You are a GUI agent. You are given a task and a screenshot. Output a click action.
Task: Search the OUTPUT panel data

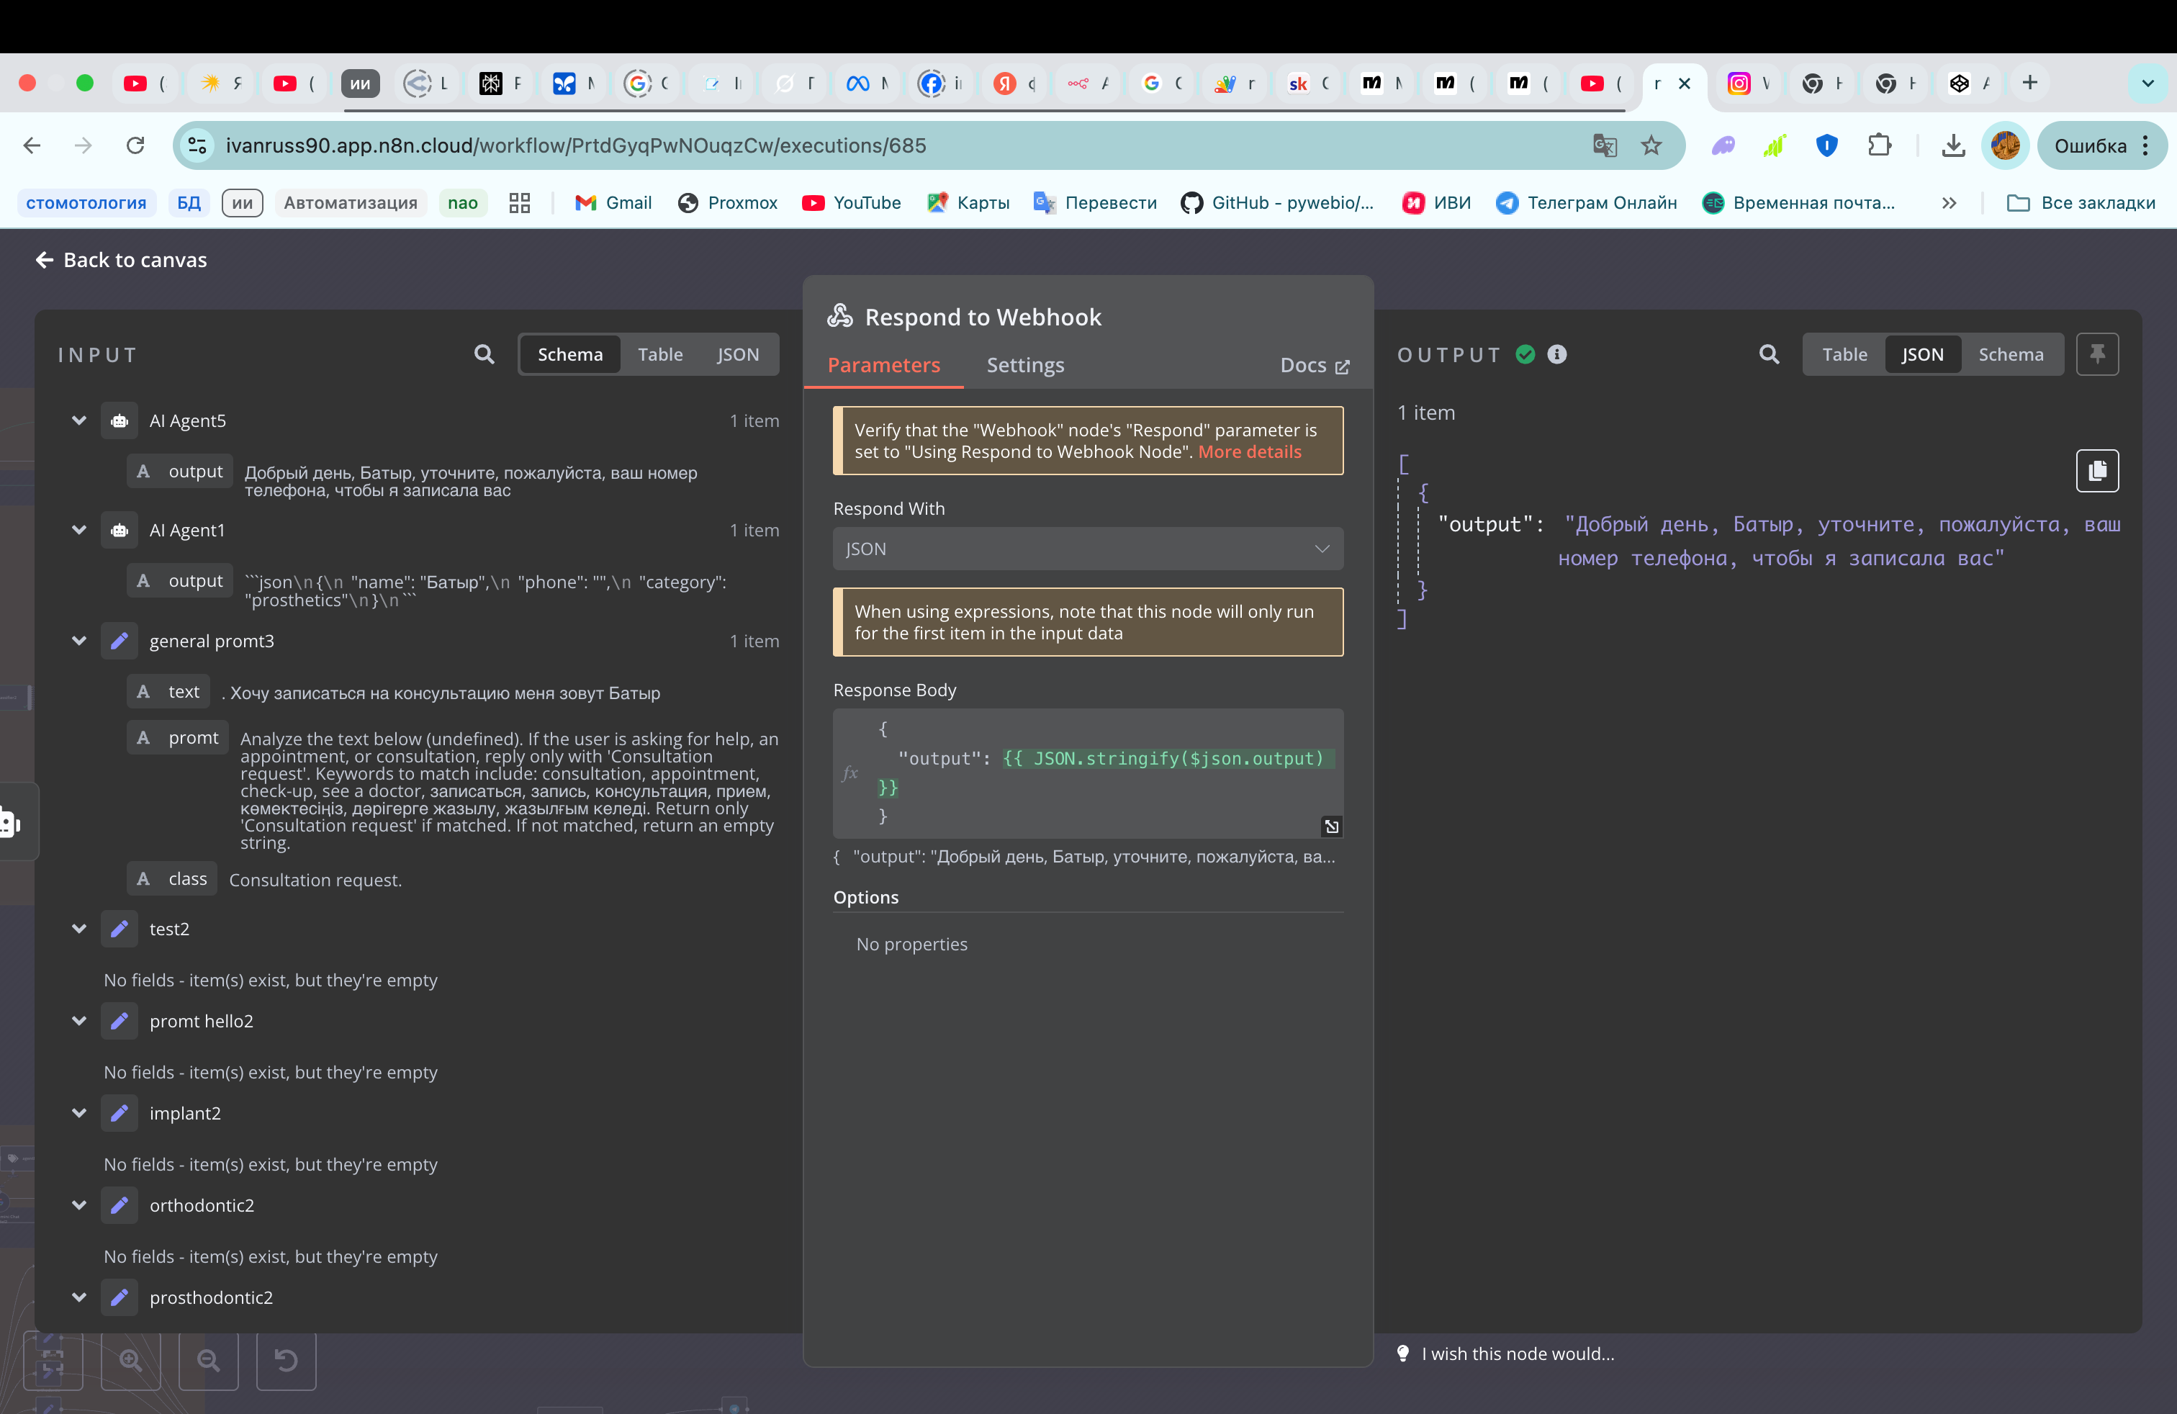click(1768, 354)
